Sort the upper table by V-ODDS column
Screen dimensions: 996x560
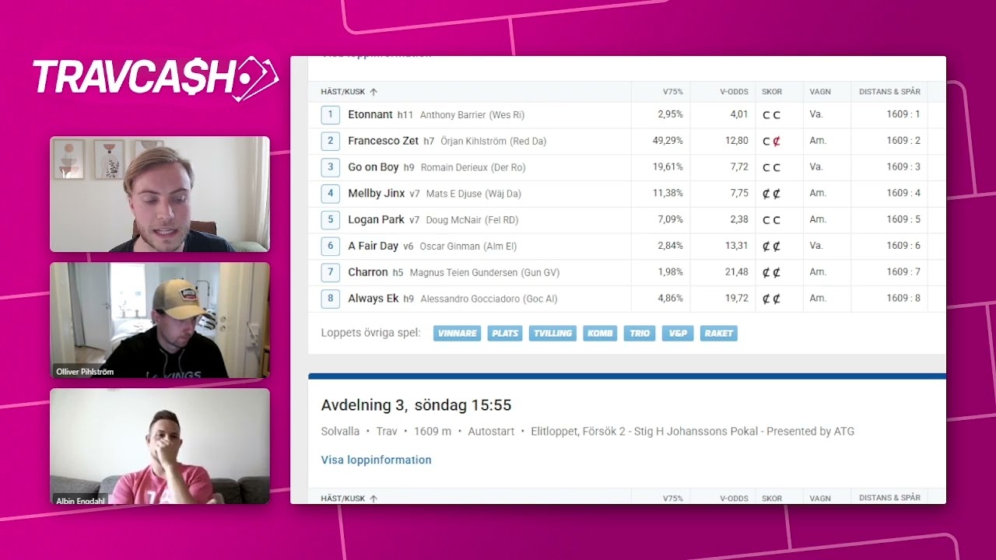[x=734, y=92]
